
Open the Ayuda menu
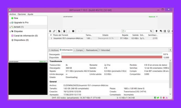[x=30, y=14]
